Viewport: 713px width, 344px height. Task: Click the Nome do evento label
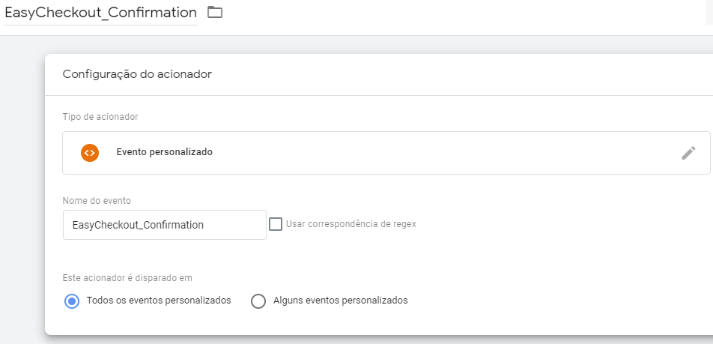[x=97, y=201]
